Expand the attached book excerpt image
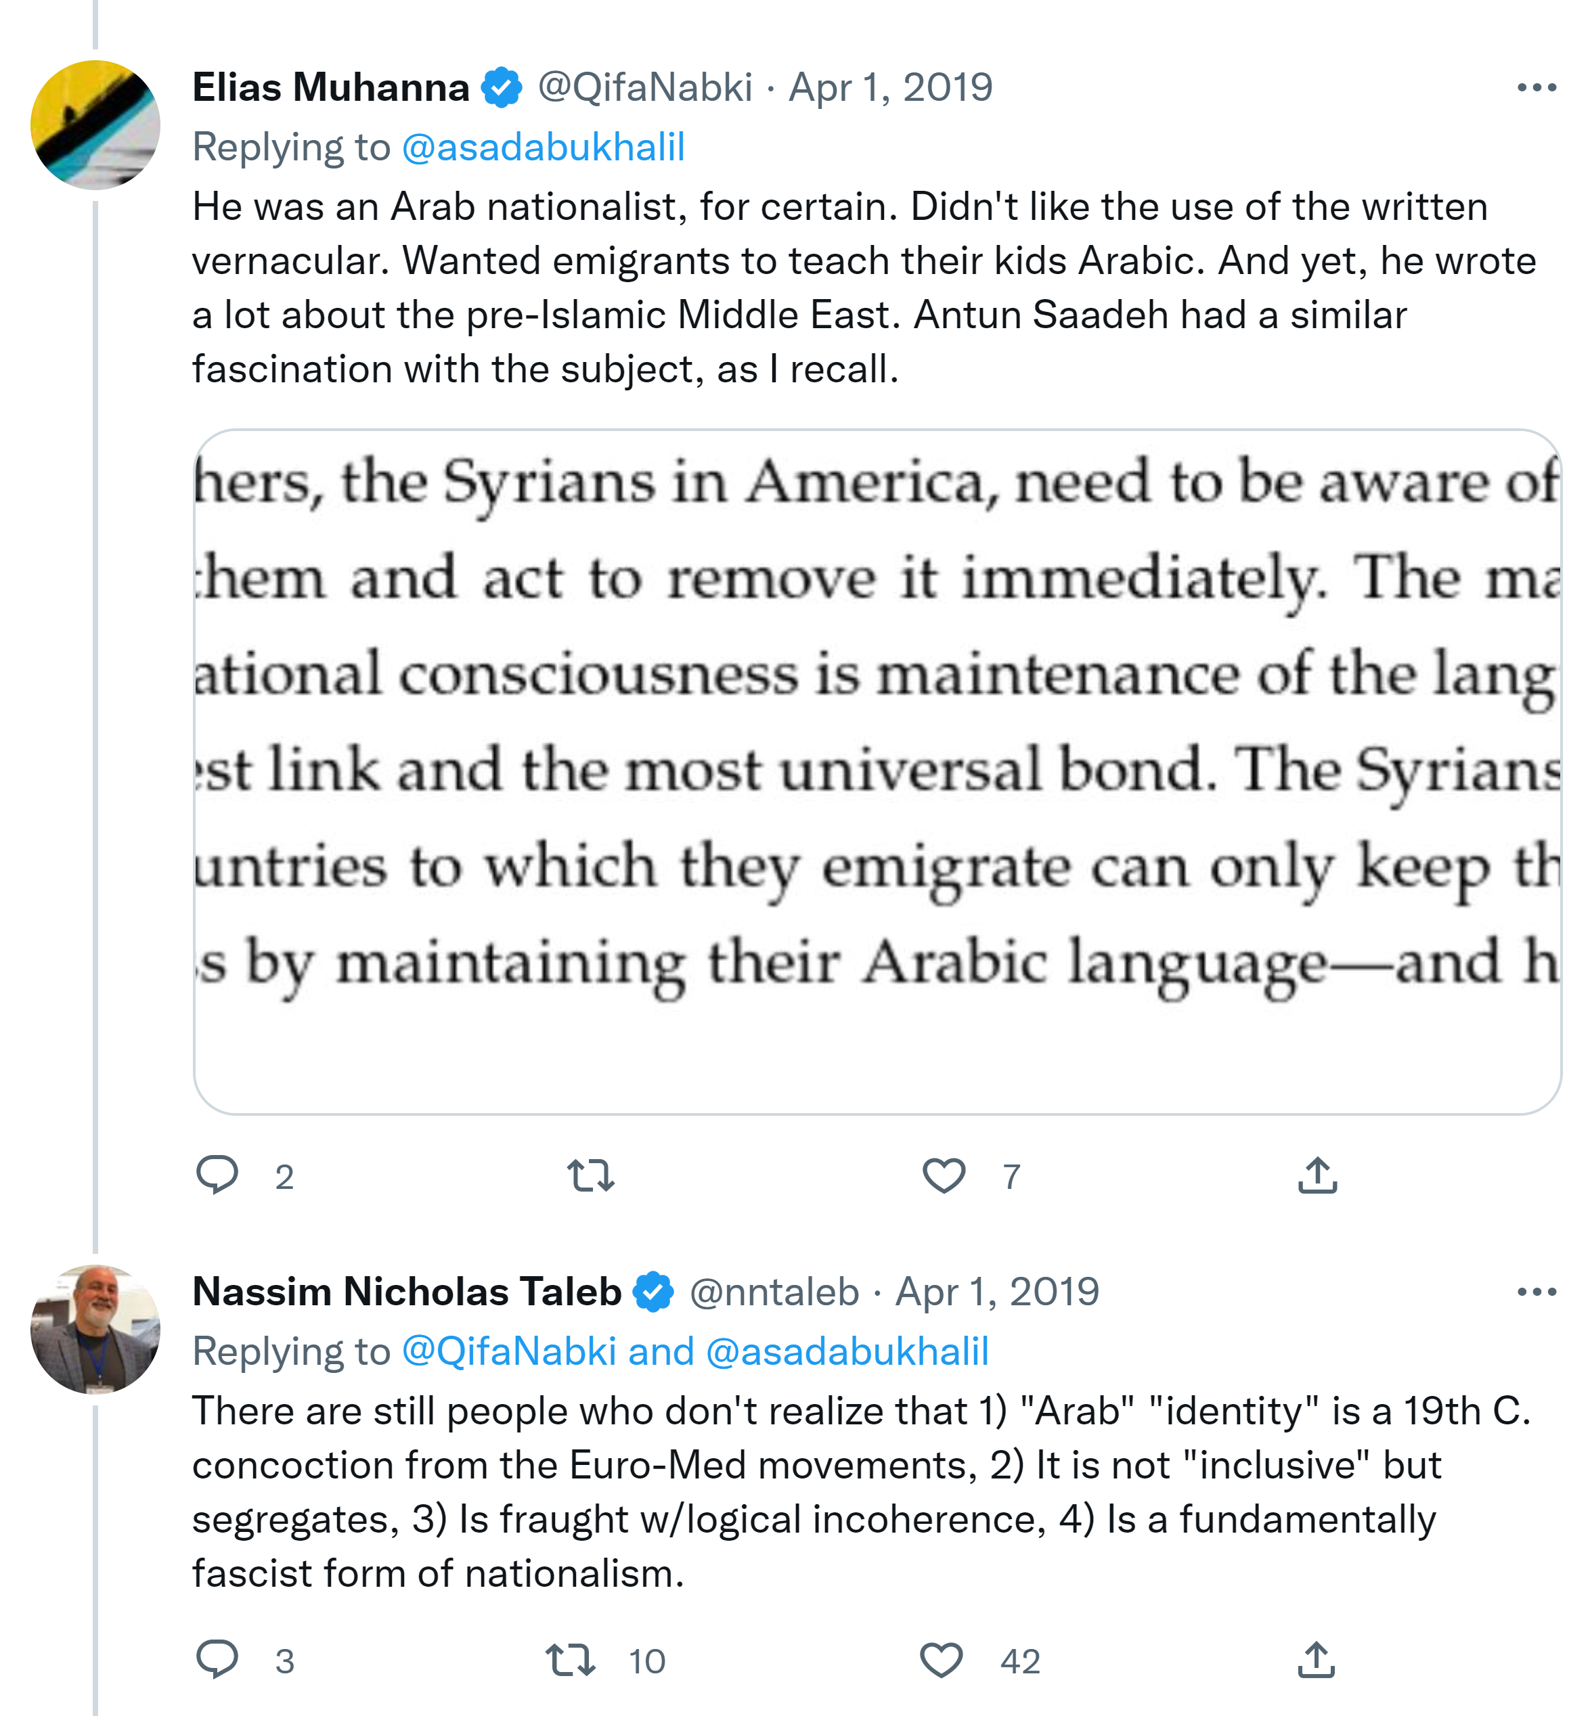Screen dimensions: 1590x1716 [877, 771]
